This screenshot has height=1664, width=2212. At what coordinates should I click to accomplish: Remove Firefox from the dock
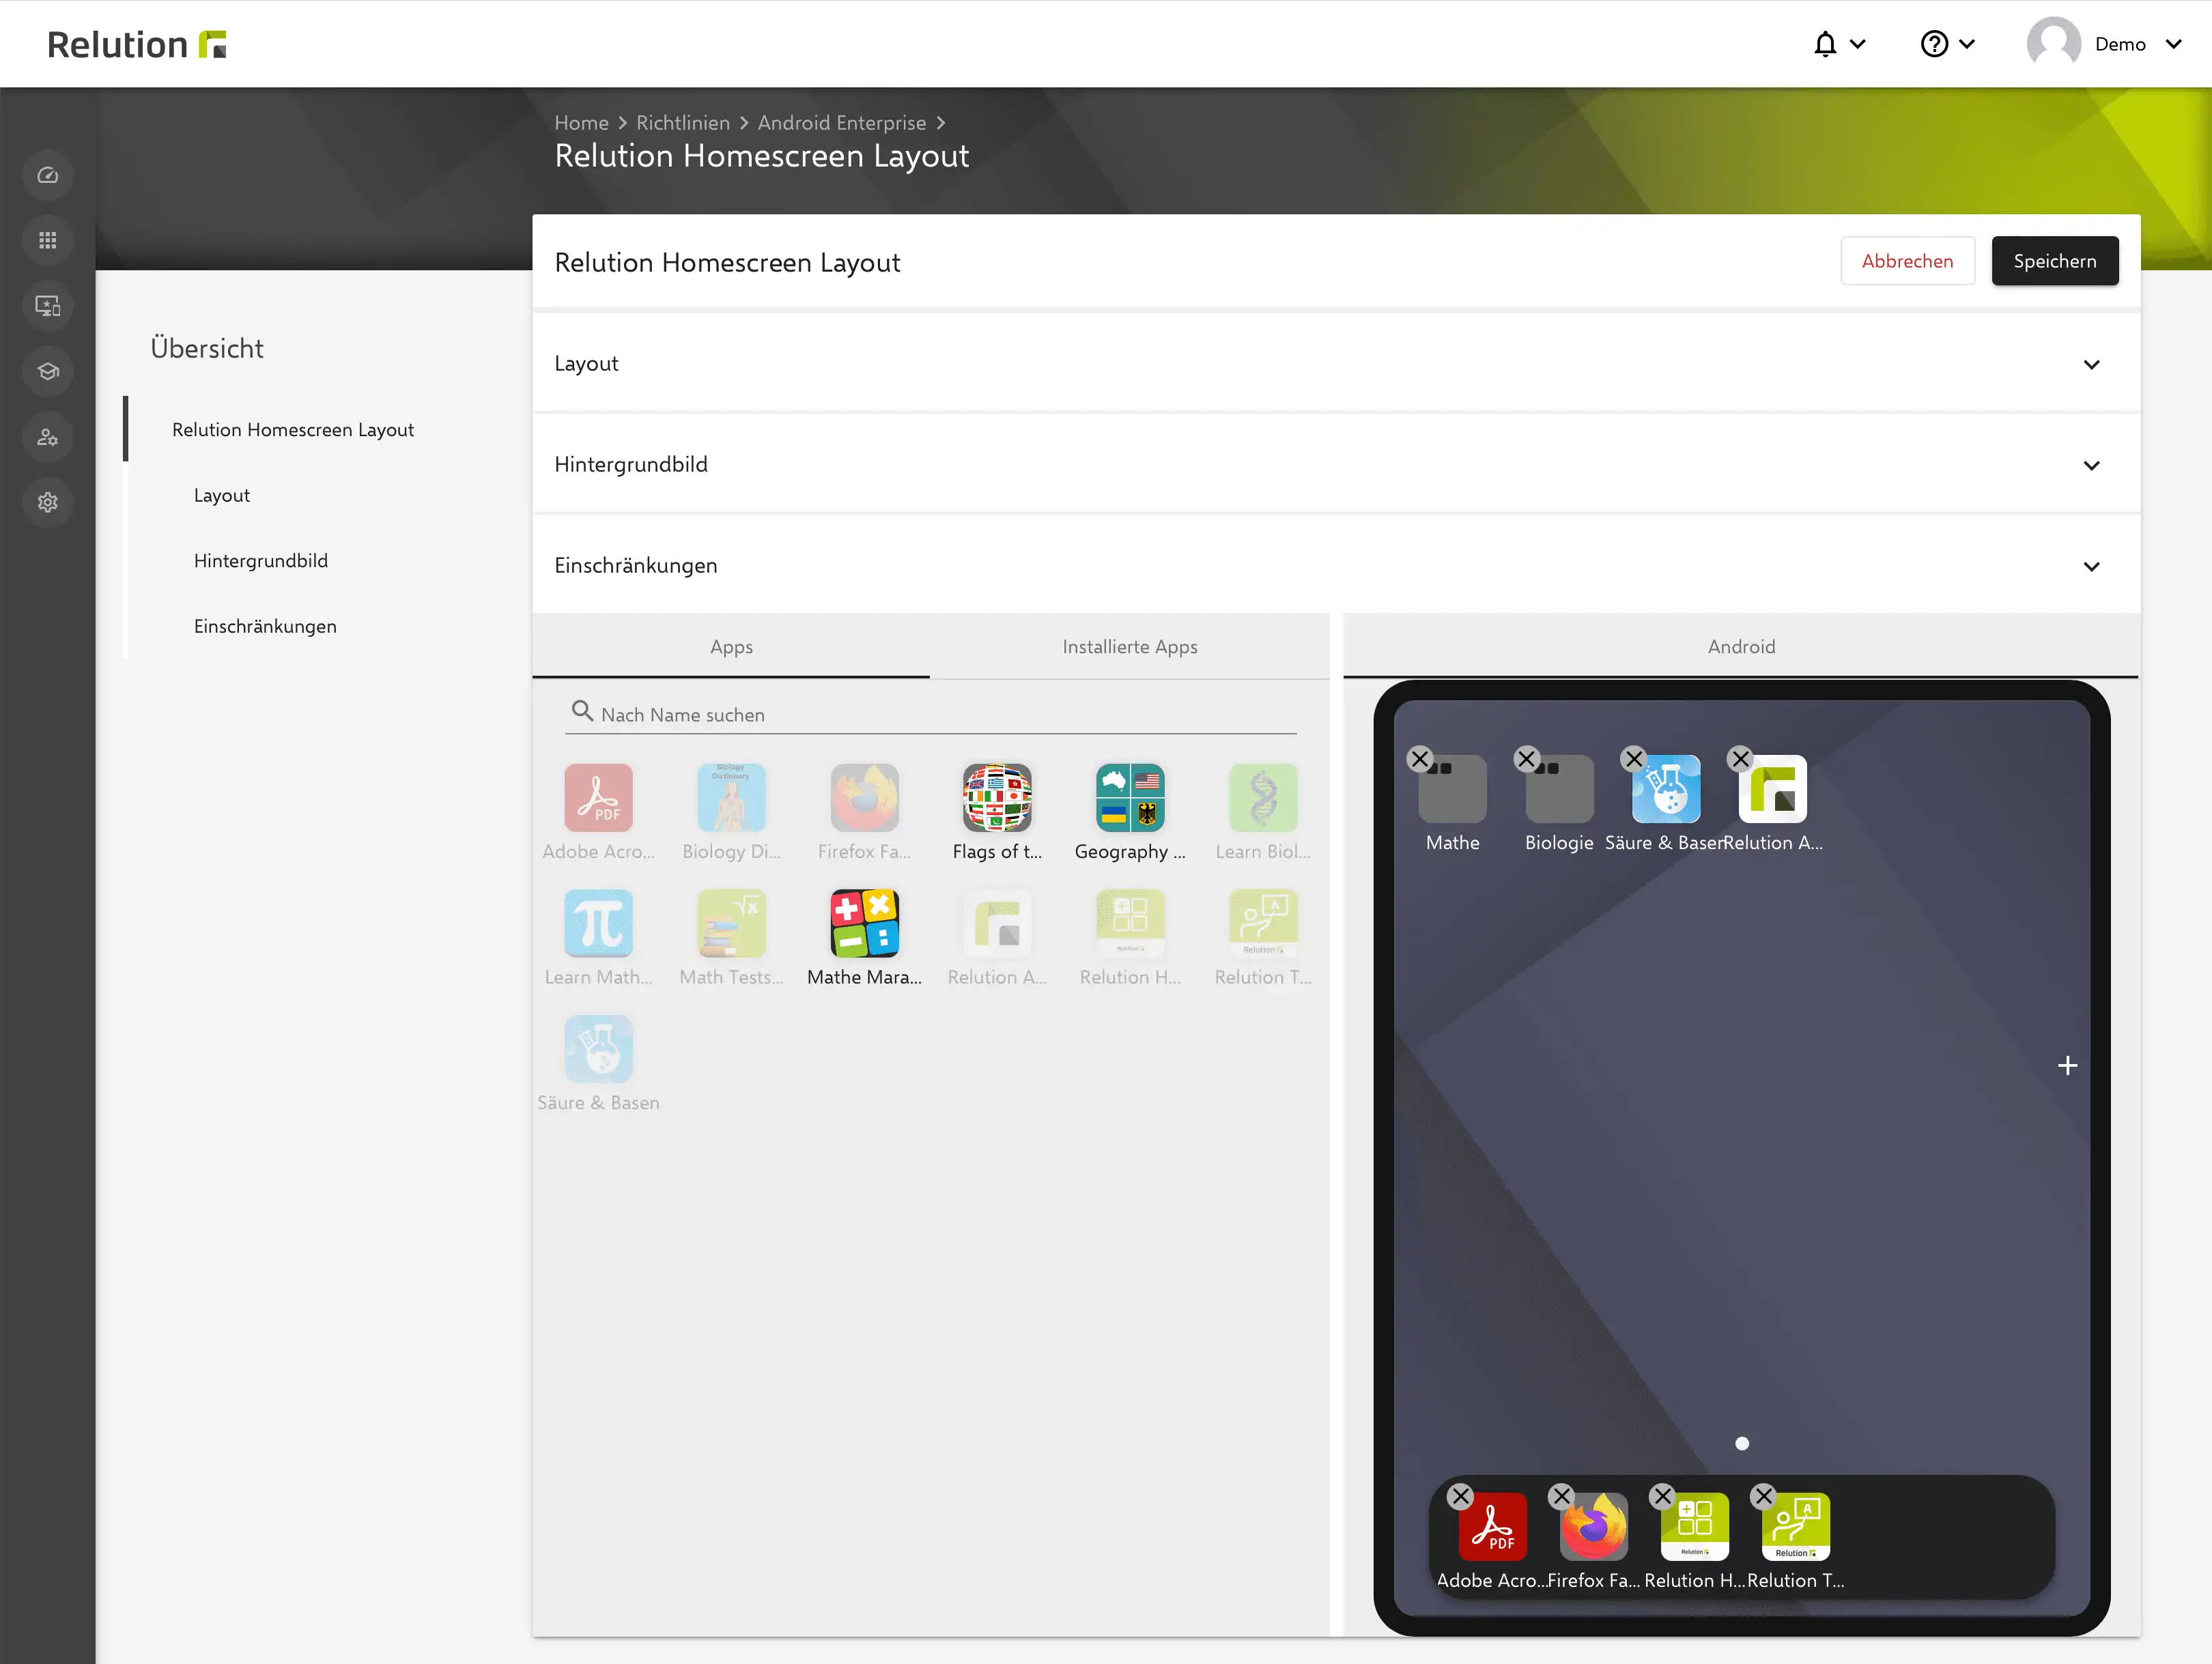pos(1561,1497)
